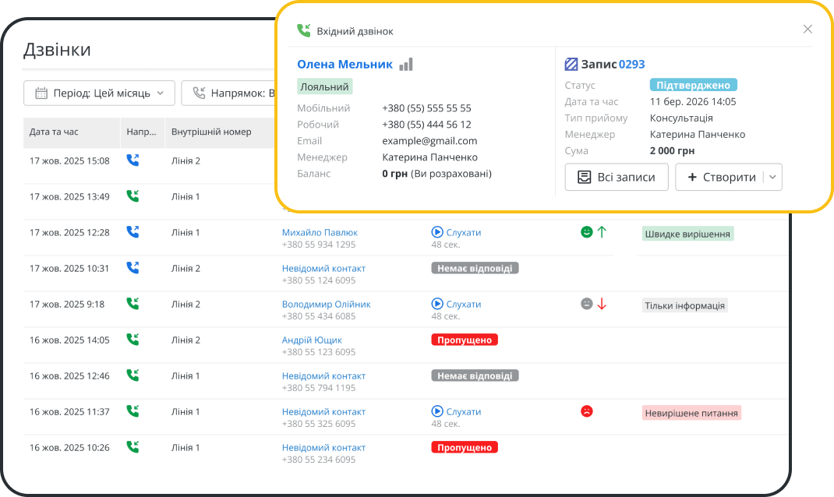Open the Напрямок filter dropdown
The width and height of the screenshot is (834, 497).
tap(228, 93)
